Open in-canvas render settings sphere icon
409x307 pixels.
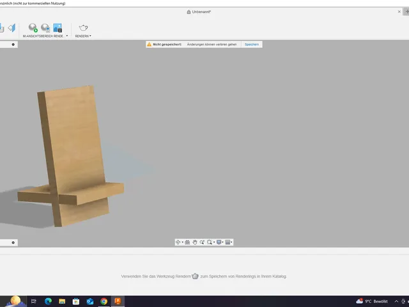(45, 28)
